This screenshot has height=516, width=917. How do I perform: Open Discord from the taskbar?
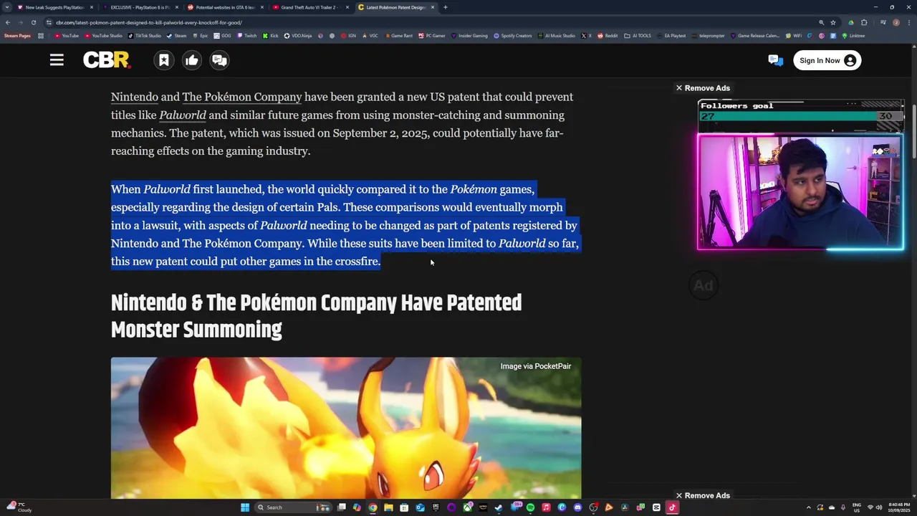pos(577,507)
